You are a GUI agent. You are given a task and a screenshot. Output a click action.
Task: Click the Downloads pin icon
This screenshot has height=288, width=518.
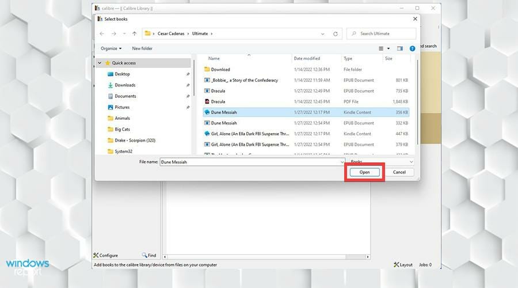pos(188,85)
